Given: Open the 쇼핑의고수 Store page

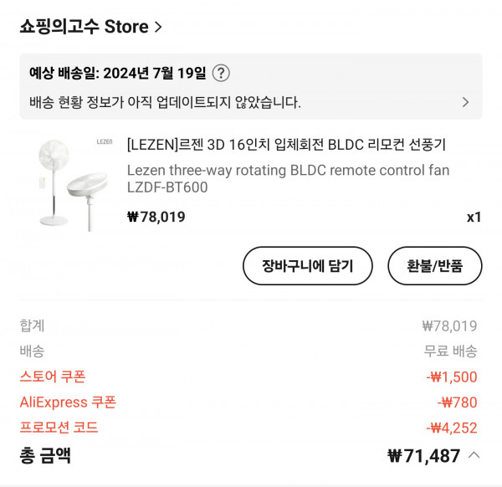Looking at the screenshot, I should pyautogui.click(x=84, y=27).
